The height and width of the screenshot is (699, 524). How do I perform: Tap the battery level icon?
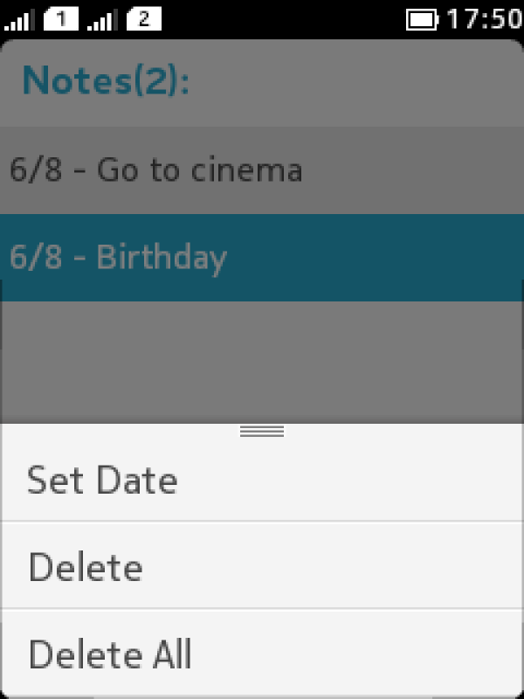(x=424, y=19)
